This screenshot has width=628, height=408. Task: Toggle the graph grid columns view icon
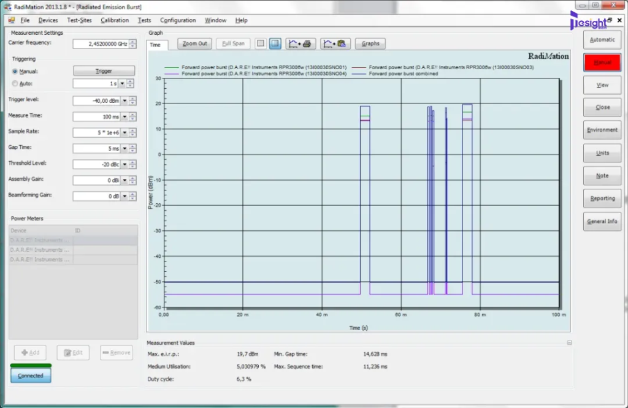[x=260, y=43]
